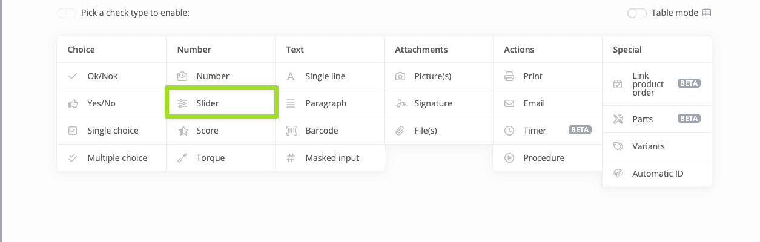Click the Score star icon
Image resolution: width=760 pixels, height=242 pixels.
(182, 131)
